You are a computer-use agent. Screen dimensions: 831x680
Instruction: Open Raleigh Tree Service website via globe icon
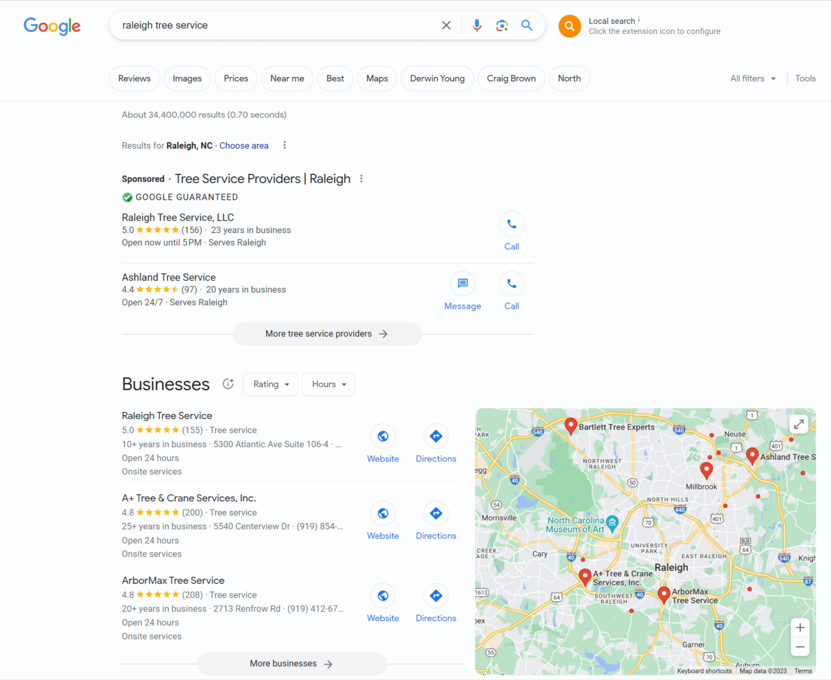(x=383, y=436)
